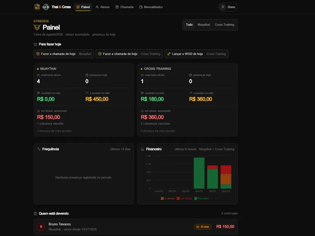Image resolution: width=315 pixels, height=236 pixels.
Task: Toggle the Em atraso series label in legend
Action: pos(186,199)
